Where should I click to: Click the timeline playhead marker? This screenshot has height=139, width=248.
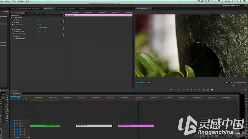[x=138, y=99]
